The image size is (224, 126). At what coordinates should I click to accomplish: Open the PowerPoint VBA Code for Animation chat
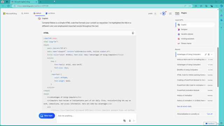tap(195, 85)
